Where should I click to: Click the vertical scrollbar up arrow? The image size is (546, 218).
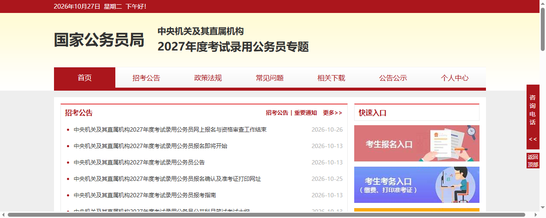pos(543,3)
